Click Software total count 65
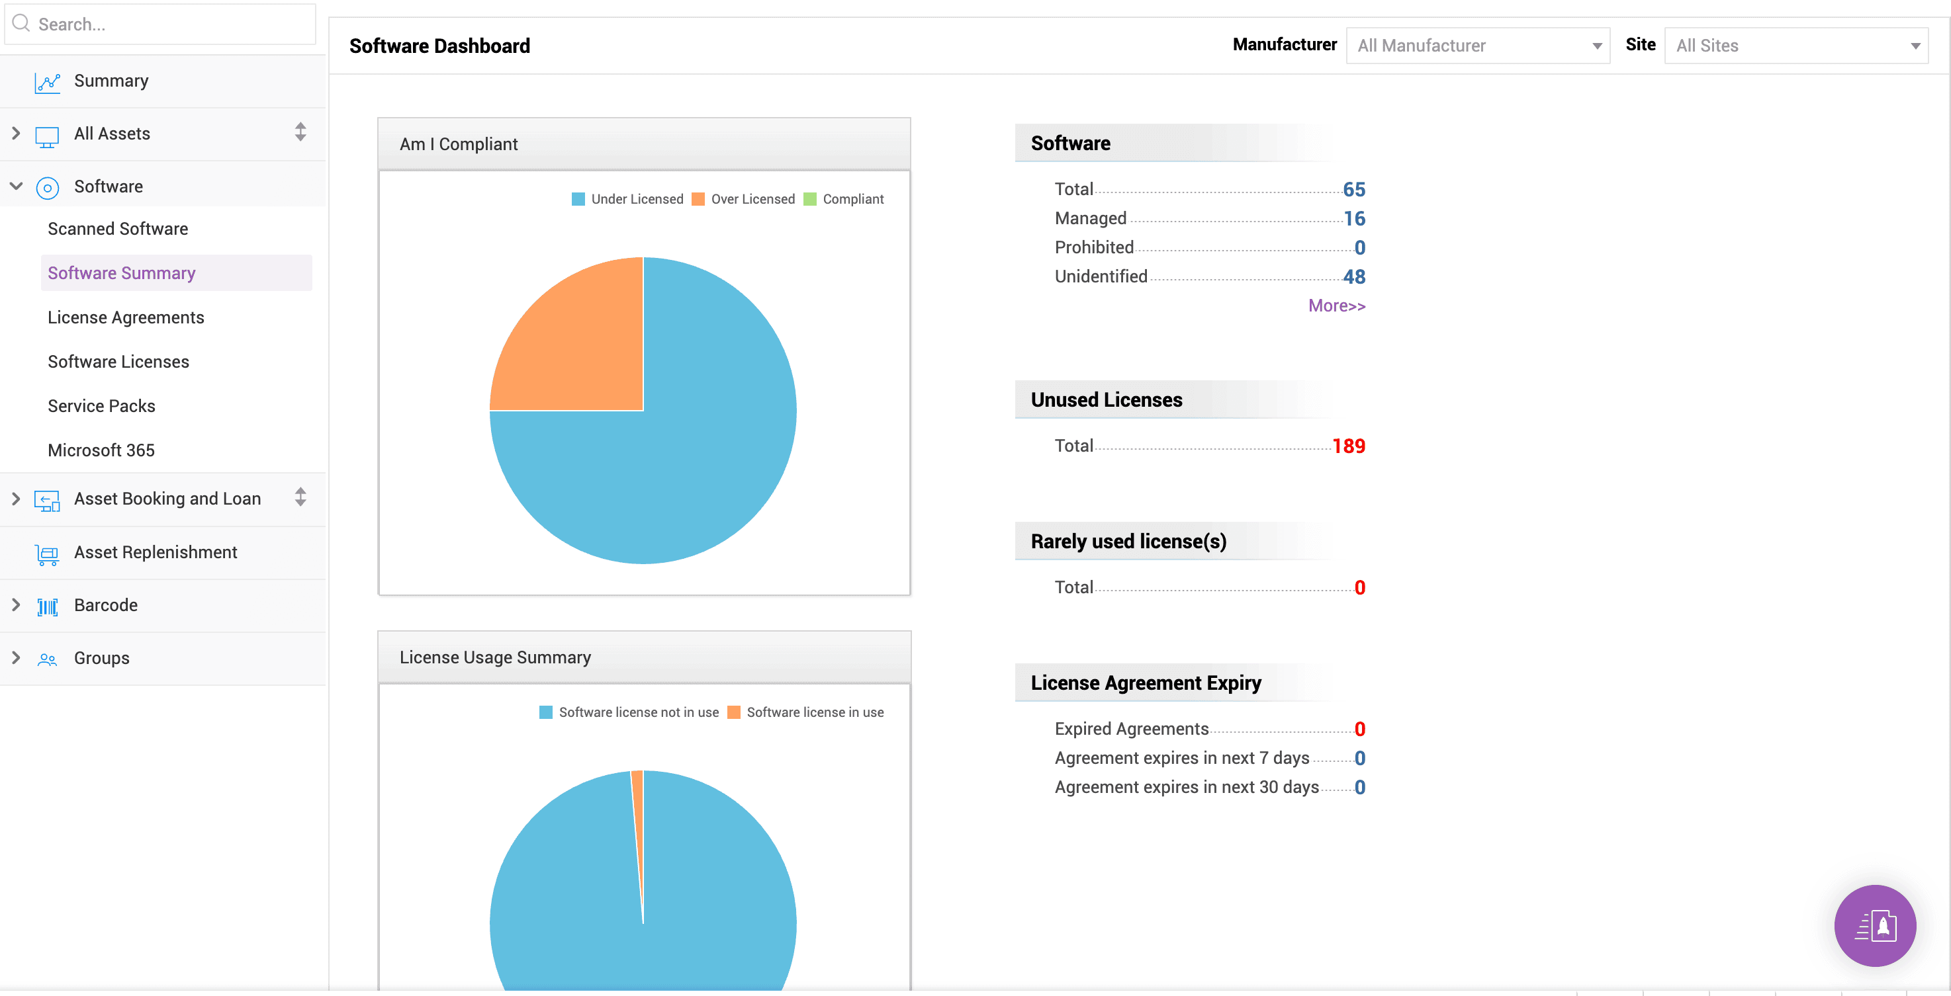Image resolution: width=1951 pixels, height=996 pixels. [x=1354, y=189]
